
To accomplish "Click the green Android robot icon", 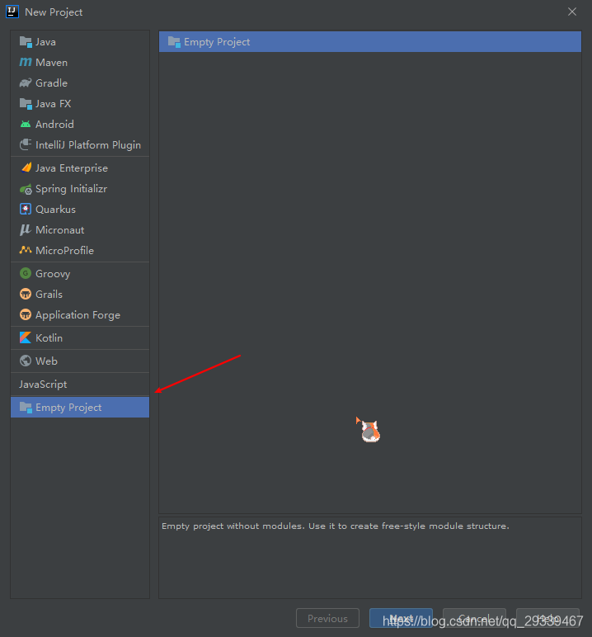I will (26, 125).
